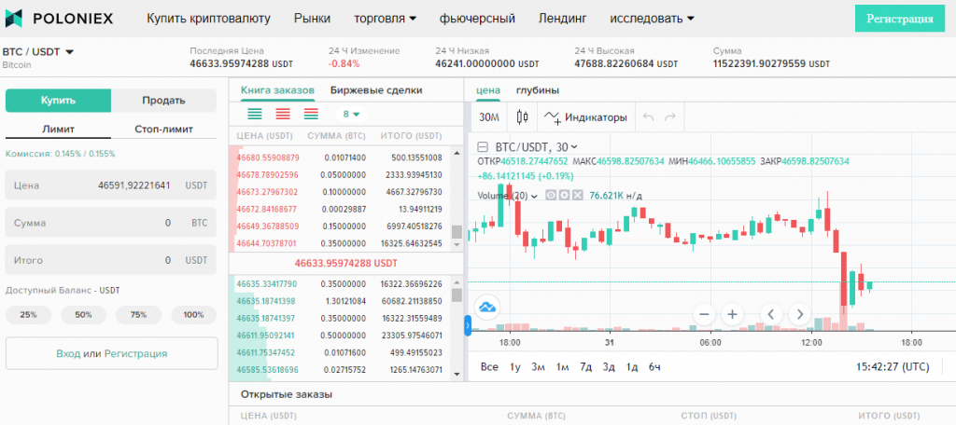Open Volume indicator settings gear
Viewport: 956px width, 425px height.
coord(564,196)
